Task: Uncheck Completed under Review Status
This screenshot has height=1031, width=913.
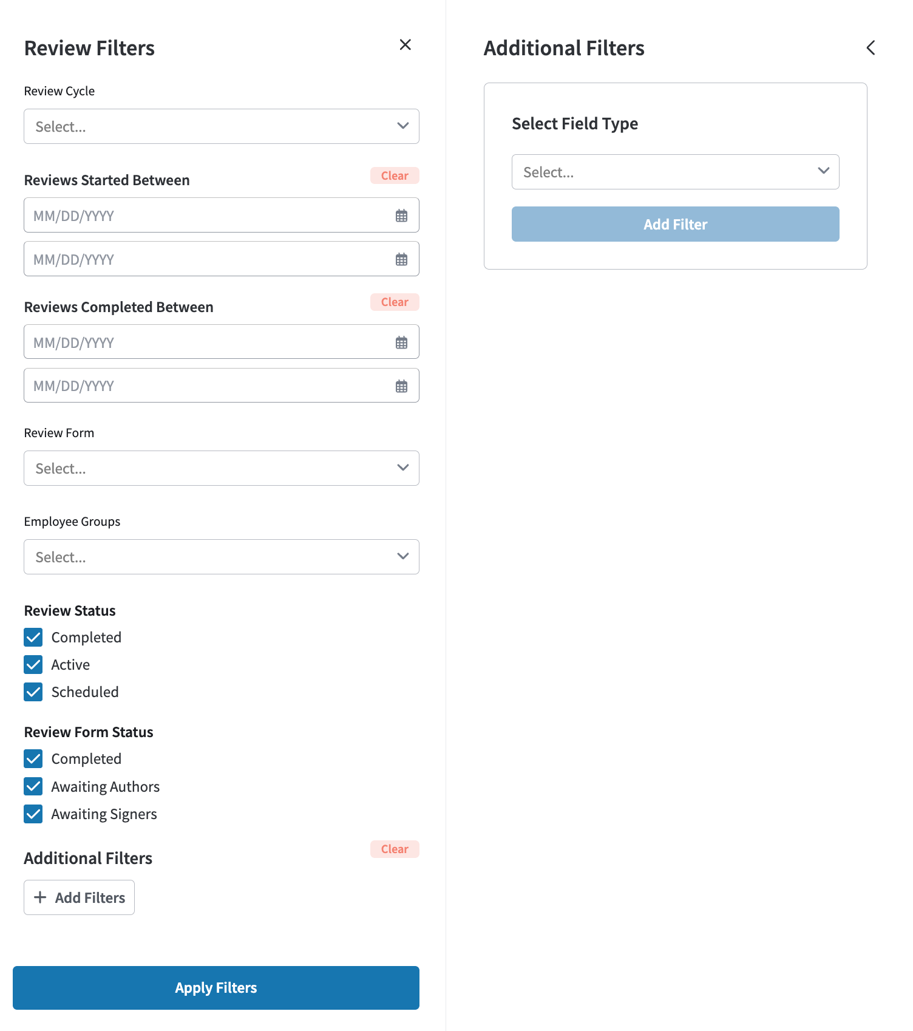Action: 33,638
